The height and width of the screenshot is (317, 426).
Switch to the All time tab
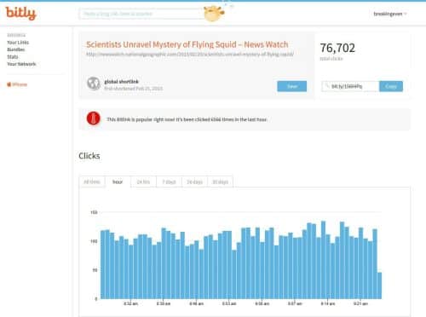[92, 182]
